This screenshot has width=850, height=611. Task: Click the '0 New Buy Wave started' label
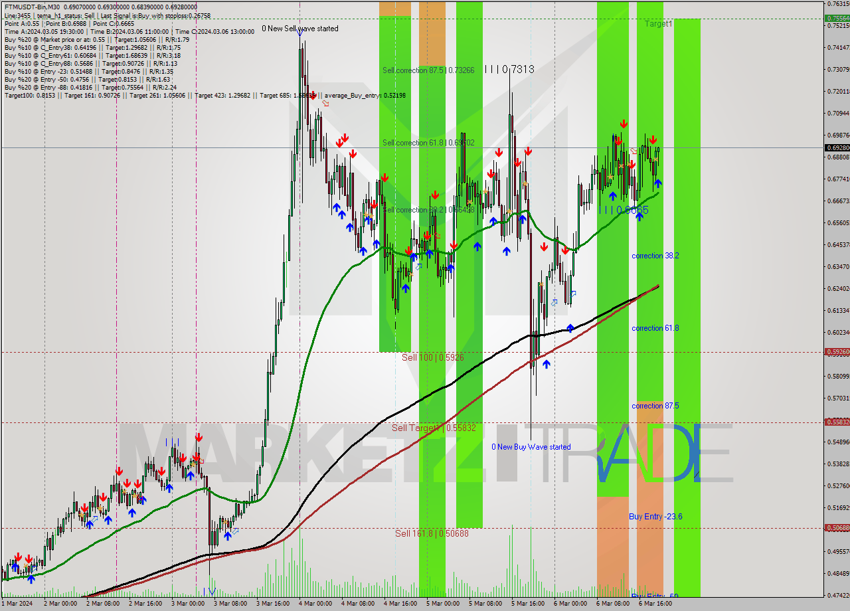[531, 447]
